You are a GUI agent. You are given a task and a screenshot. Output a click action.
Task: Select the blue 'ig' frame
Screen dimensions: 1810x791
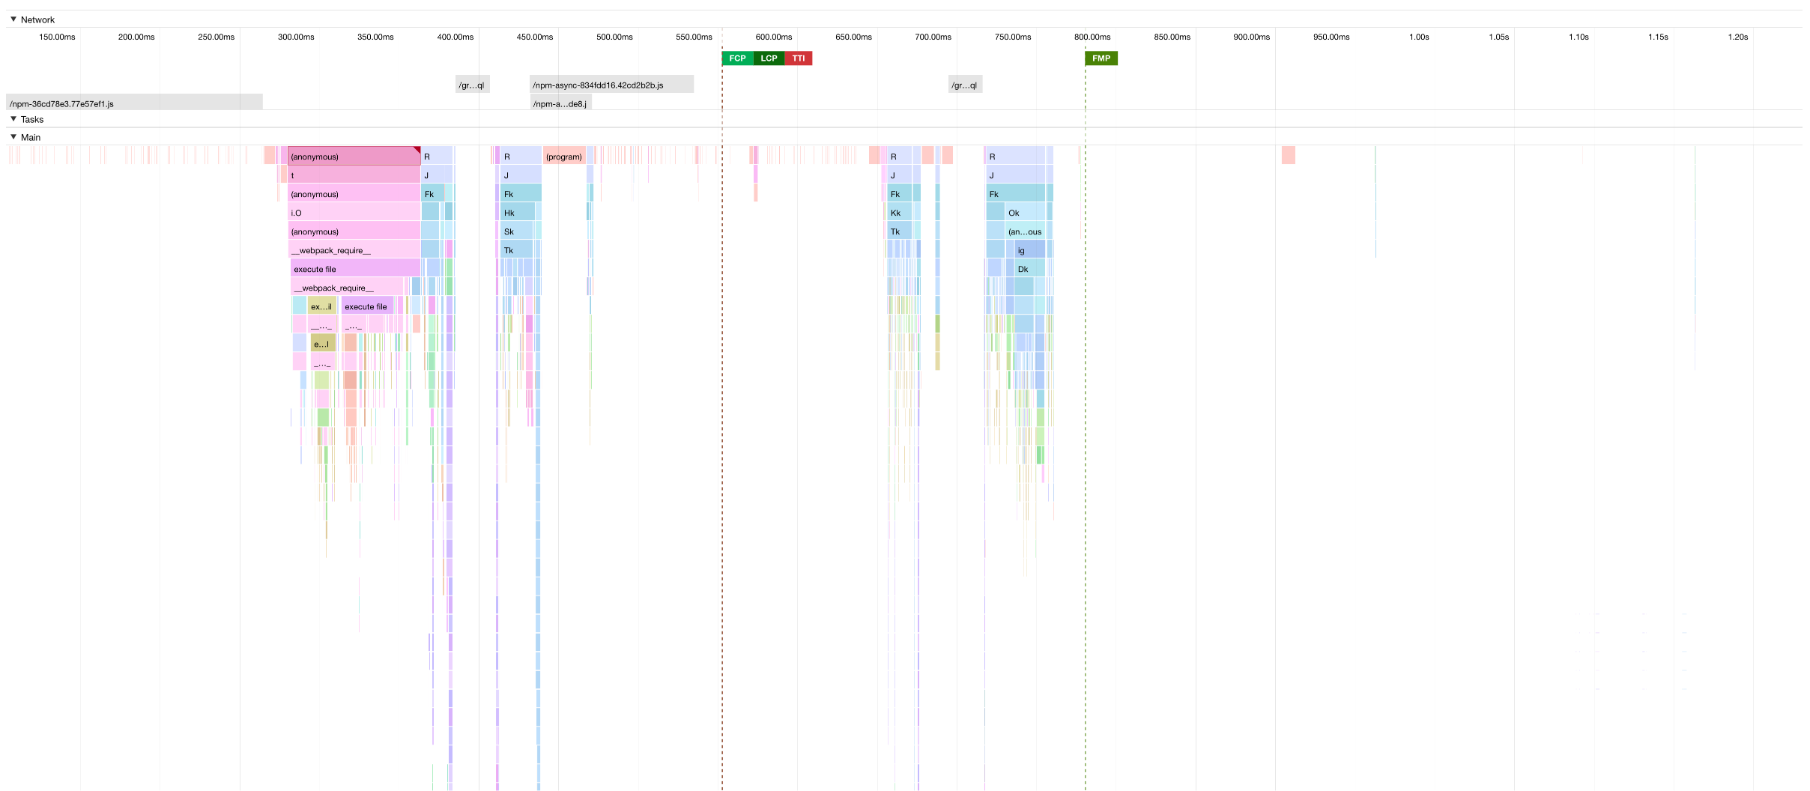click(x=1030, y=250)
